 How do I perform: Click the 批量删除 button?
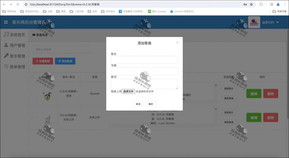(43, 61)
